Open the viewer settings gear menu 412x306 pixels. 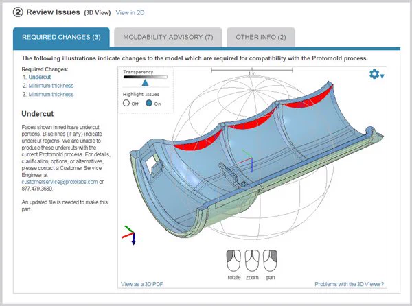click(376, 74)
